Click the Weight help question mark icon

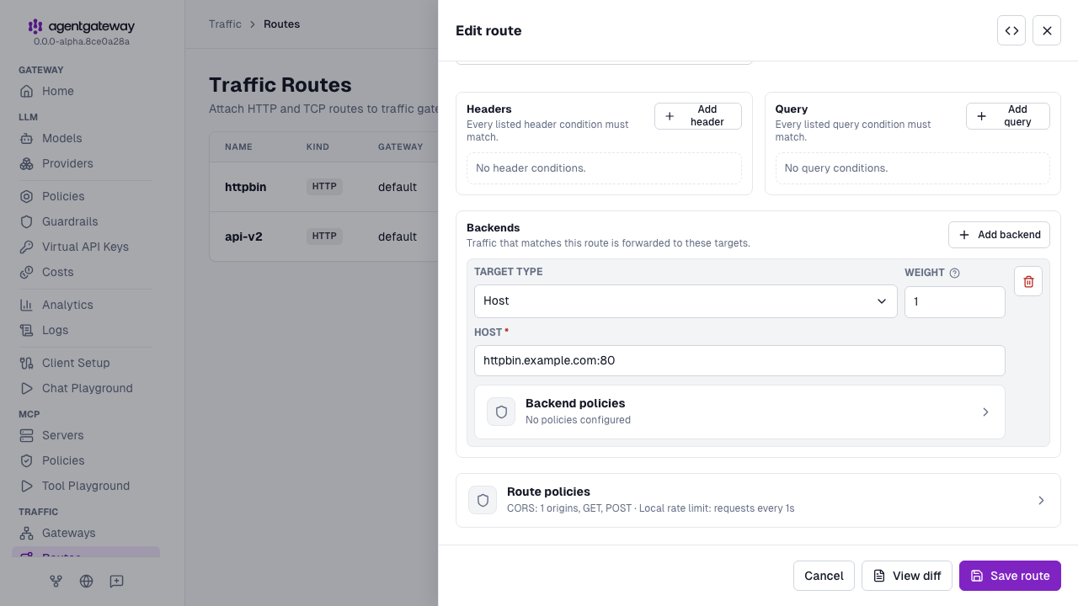(x=954, y=273)
